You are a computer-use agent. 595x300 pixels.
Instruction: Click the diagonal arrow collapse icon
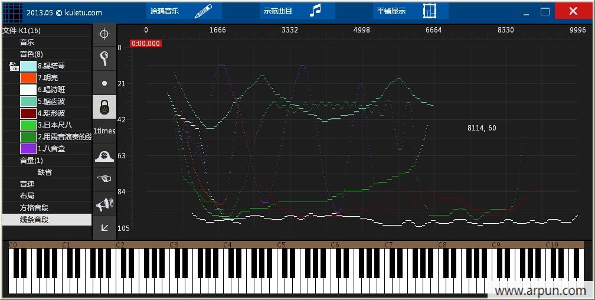point(104,227)
